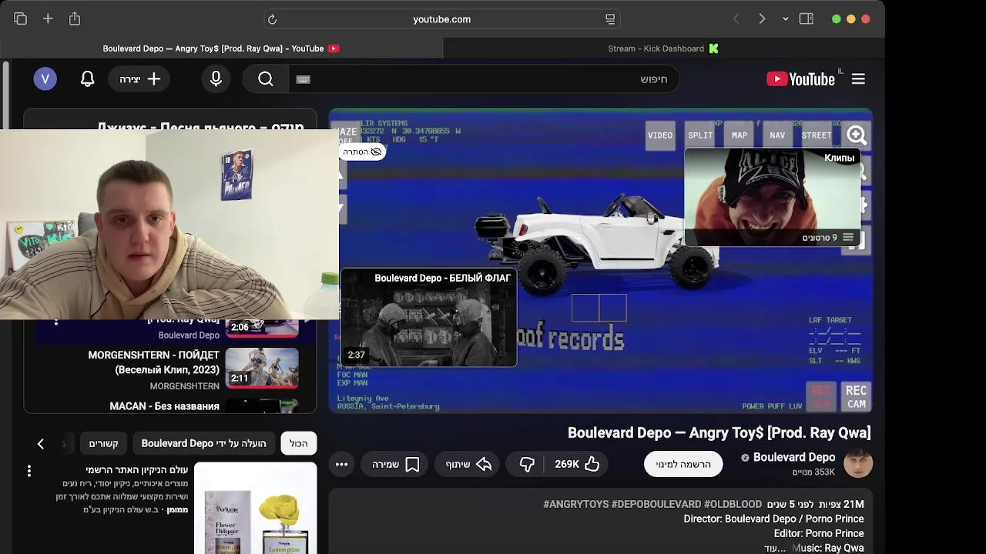986x554 pixels.
Task: Go to YouTube home via logo
Action: [801, 79]
